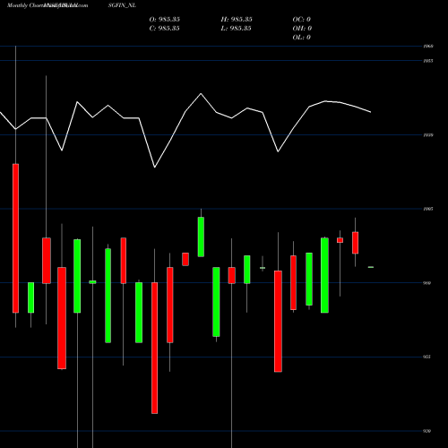Click the tallest red candle at the chart's left edge
Image resolution: width=448 pixels, height=448 pixels.
coord(15,238)
